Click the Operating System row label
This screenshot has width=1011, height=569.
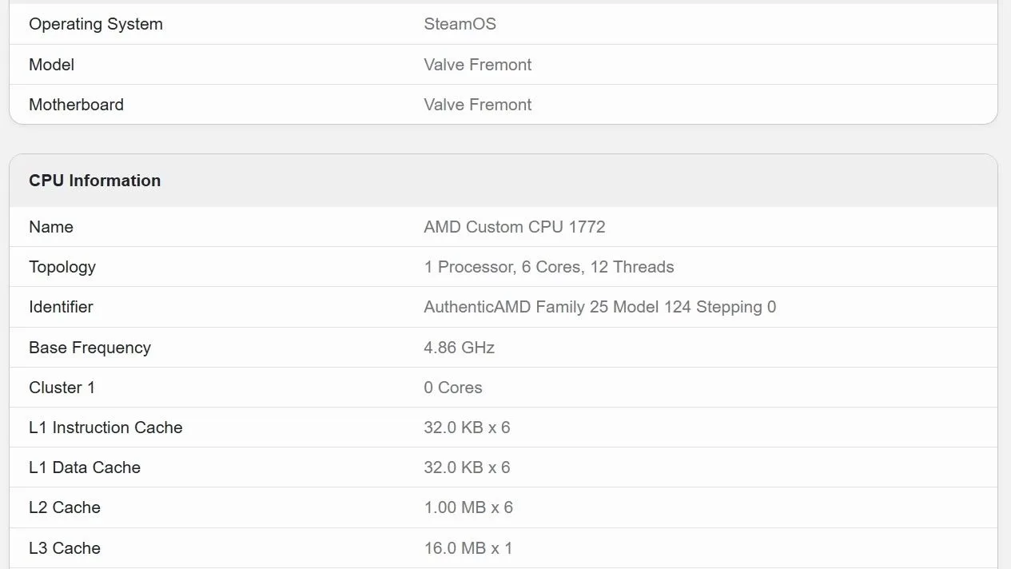(x=96, y=24)
